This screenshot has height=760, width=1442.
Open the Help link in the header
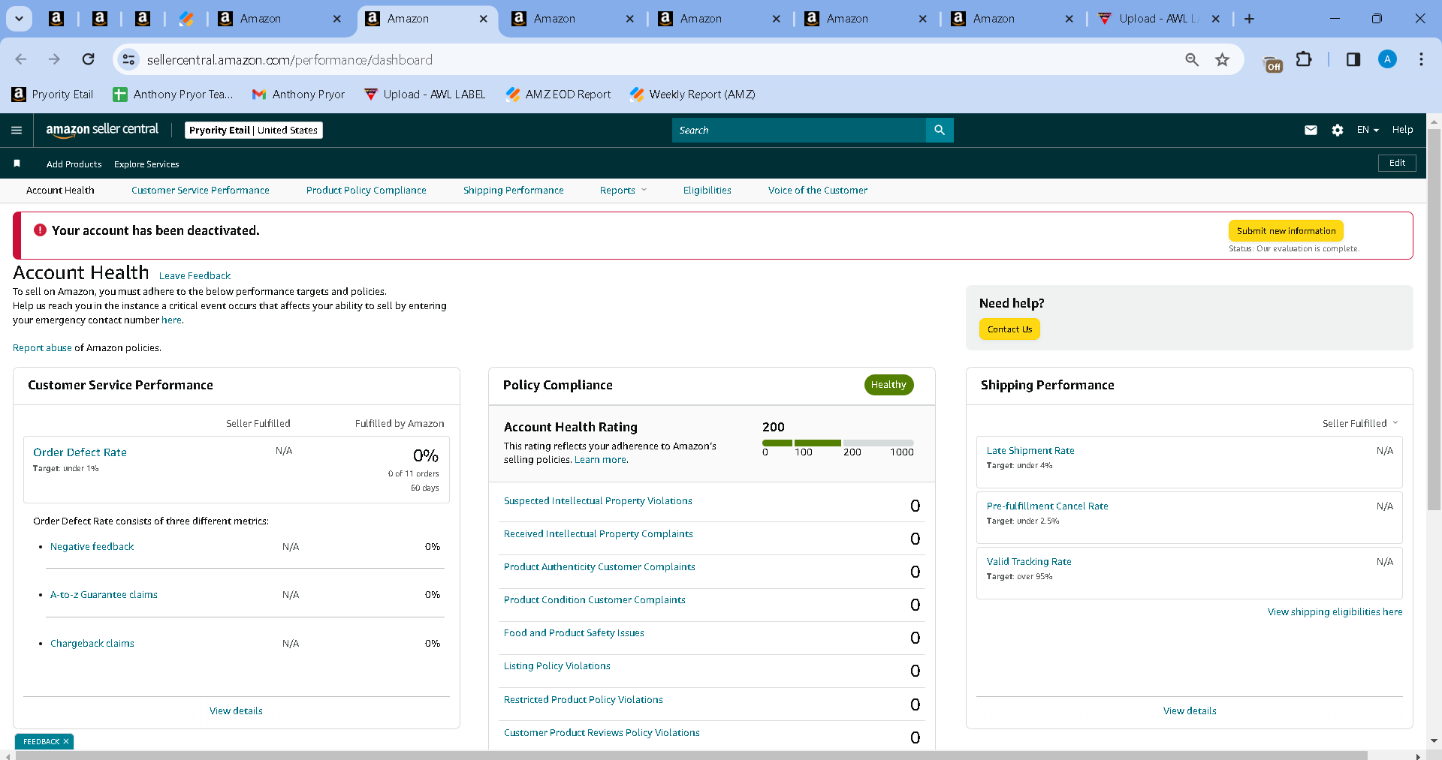coord(1402,130)
